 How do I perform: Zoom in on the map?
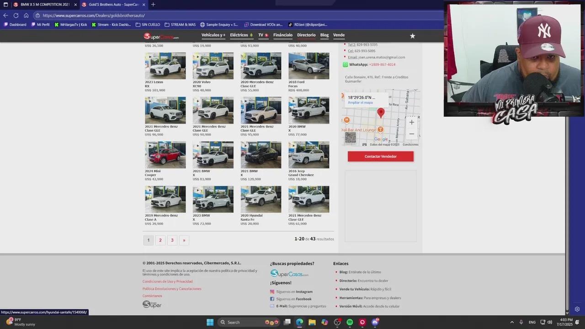click(411, 122)
